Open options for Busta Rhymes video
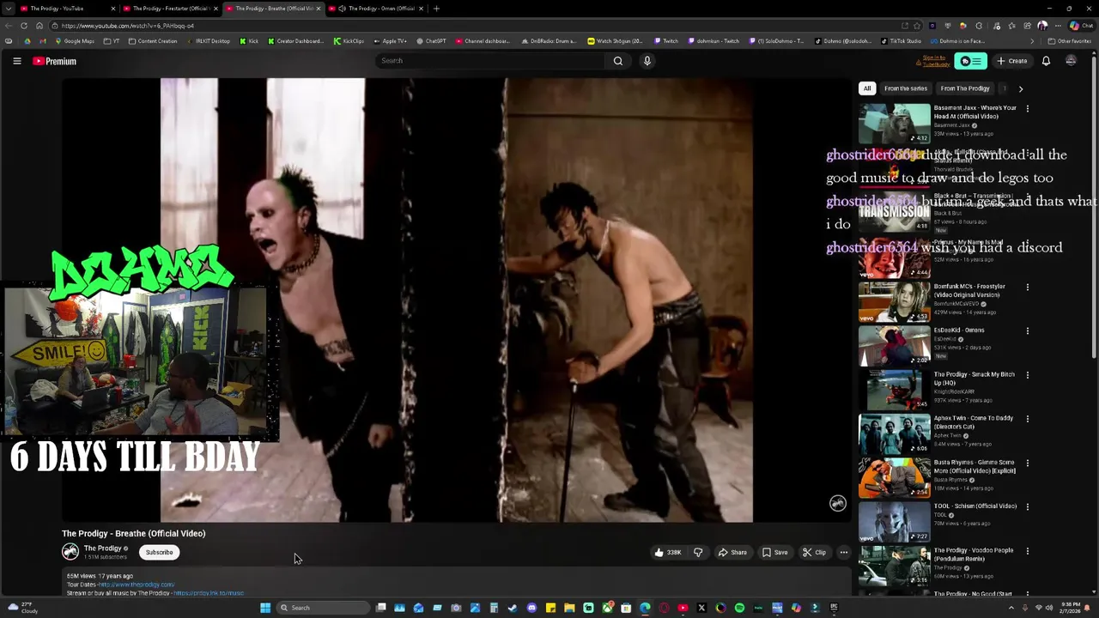Image resolution: width=1099 pixels, height=618 pixels. [1027, 463]
